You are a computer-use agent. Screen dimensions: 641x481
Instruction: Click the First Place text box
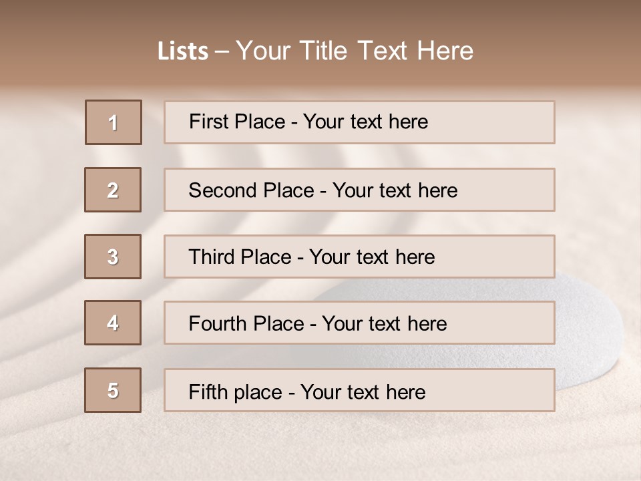coord(359,122)
